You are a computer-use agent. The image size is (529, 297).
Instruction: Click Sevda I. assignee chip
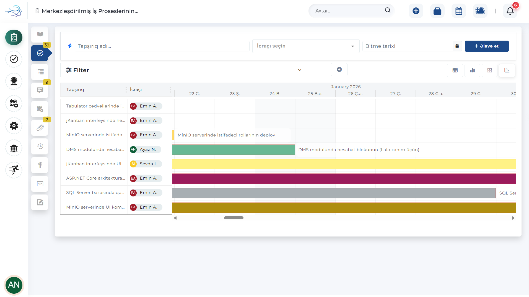coord(146,164)
